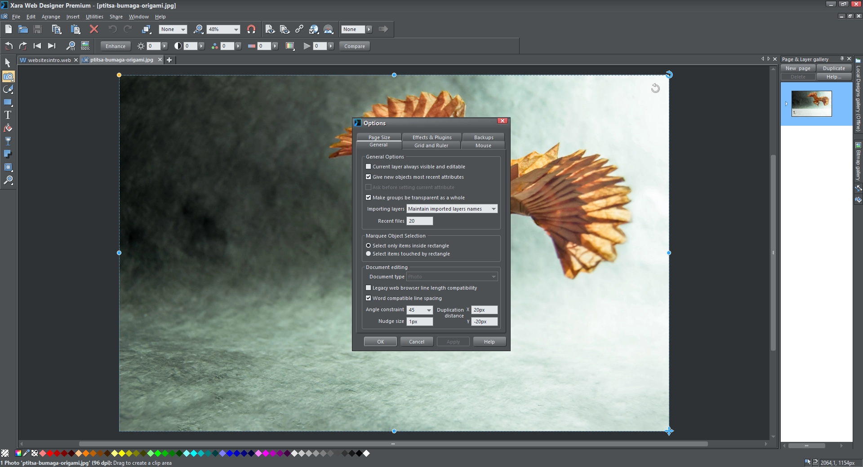Expand page 1 triangle in Page gallery
The image size is (863, 467).
click(786, 104)
